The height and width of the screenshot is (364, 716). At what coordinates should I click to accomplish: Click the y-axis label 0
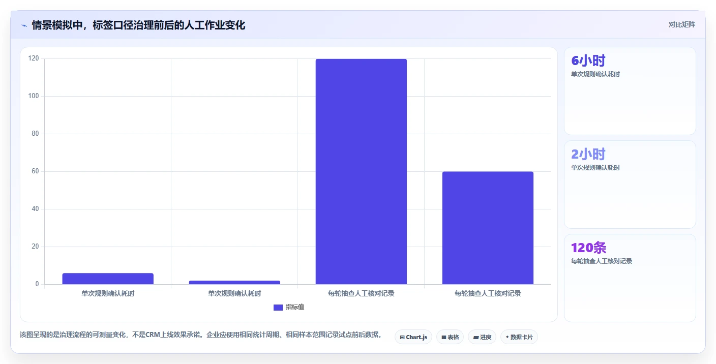point(37,284)
